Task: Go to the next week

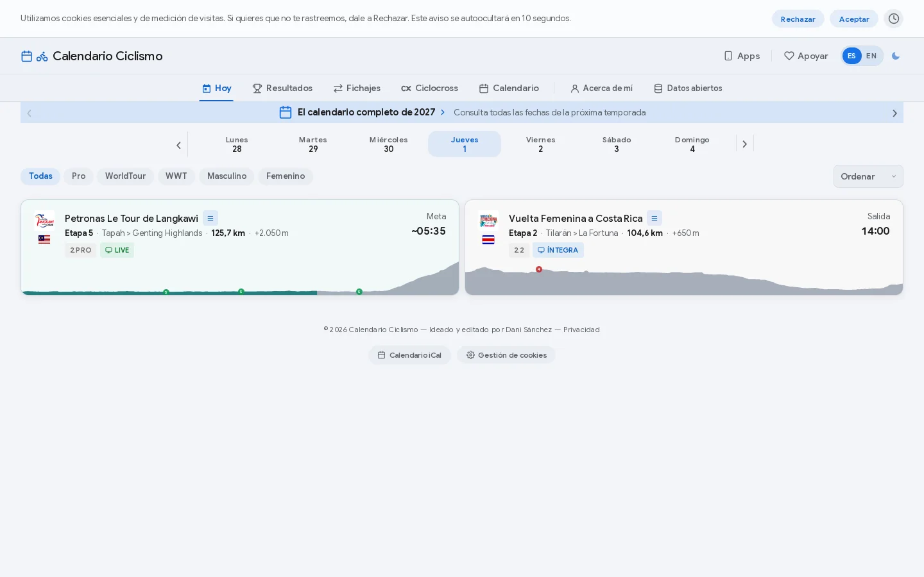Action: pos(744,144)
